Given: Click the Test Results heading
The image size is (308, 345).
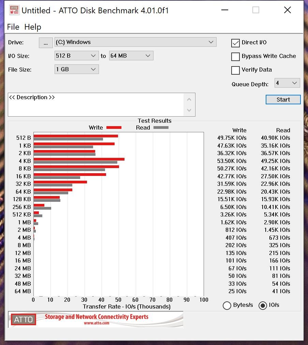Looking at the screenshot, I should point(155,121).
